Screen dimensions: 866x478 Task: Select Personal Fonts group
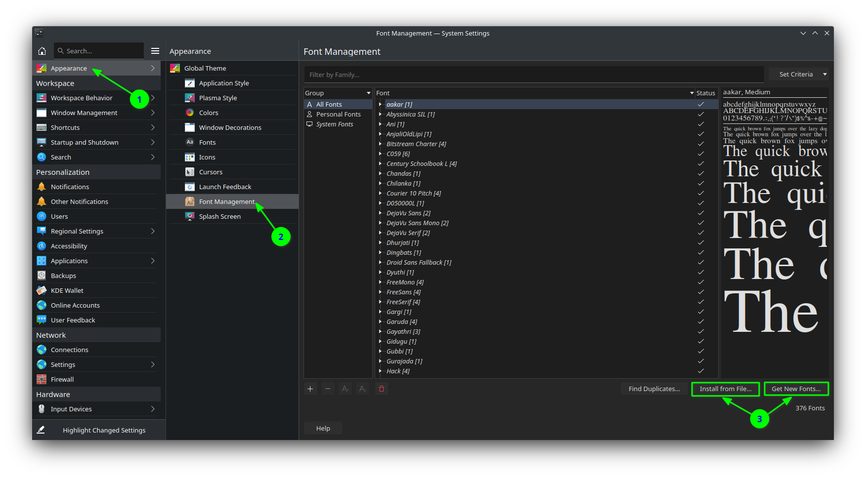[338, 114]
